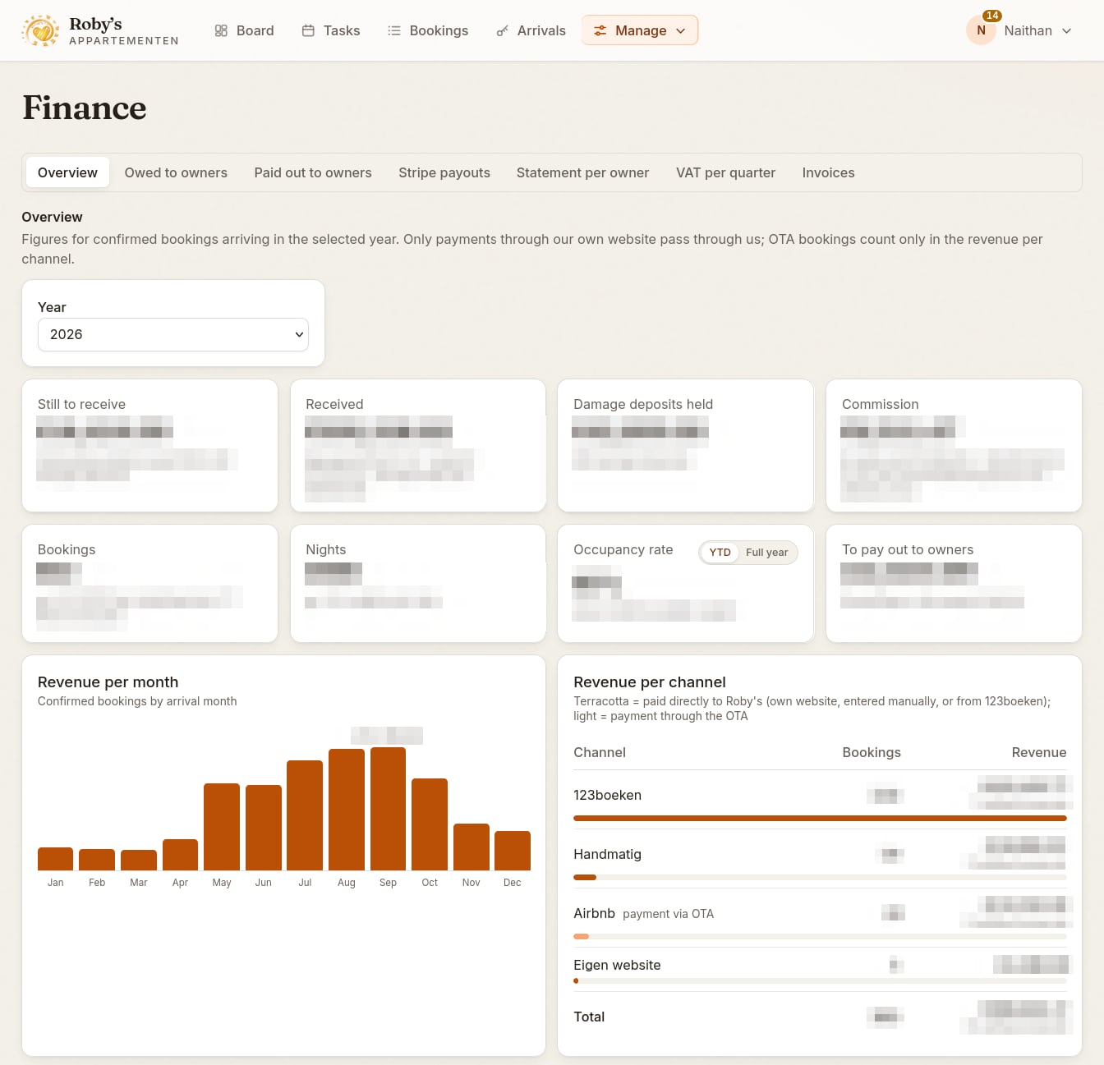Select the YTD occupancy toggle
The image size is (1104, 1065).
click(720, 553)
